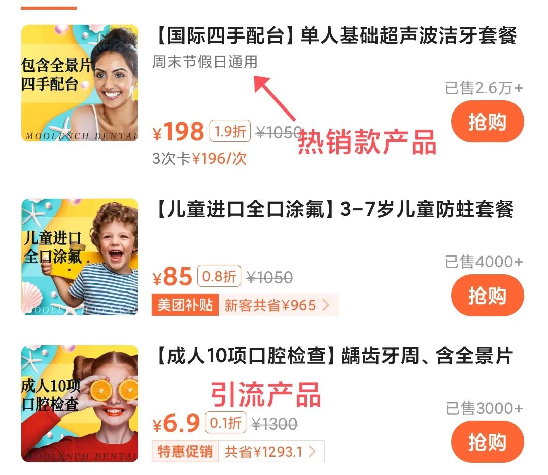Open the 龋齿牙周、含全景片 title
The width and height of the screenshot is (548, 475).
(427, 356)
